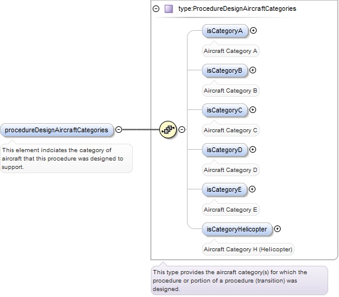Expand the isCategoryD plus icon
The image size is (339, 297).
point(252,150)
